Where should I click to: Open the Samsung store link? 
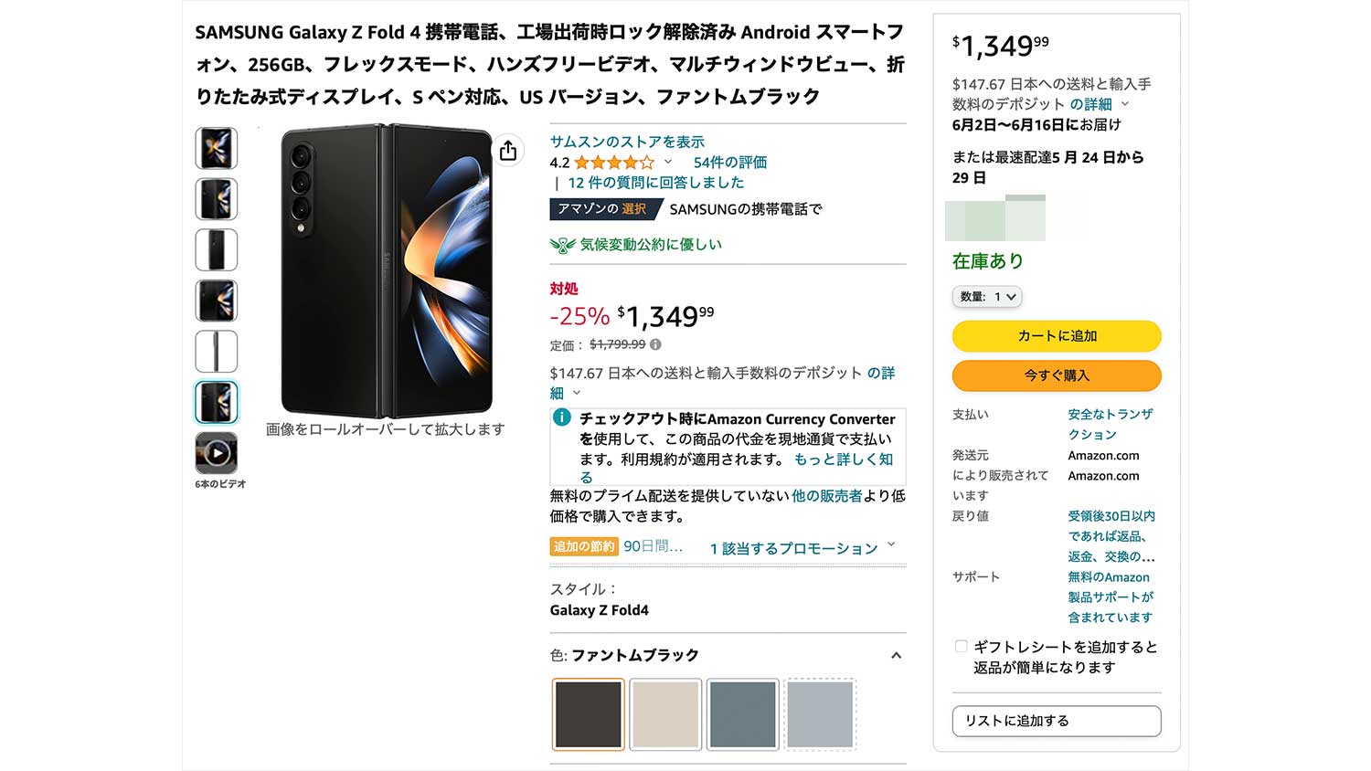[x=627, y=142]
